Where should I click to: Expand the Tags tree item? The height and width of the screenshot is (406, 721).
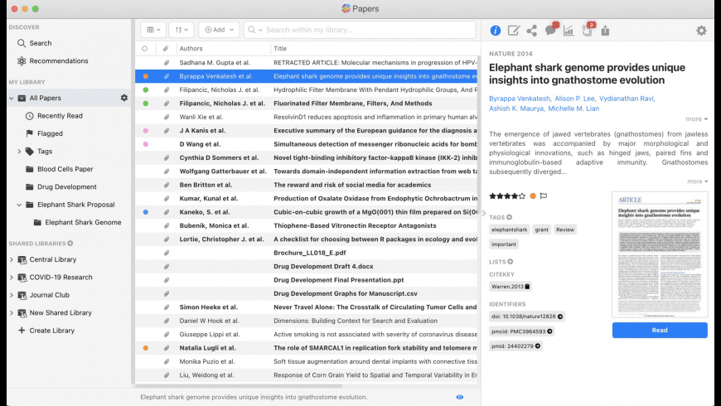tap(19, 152)
